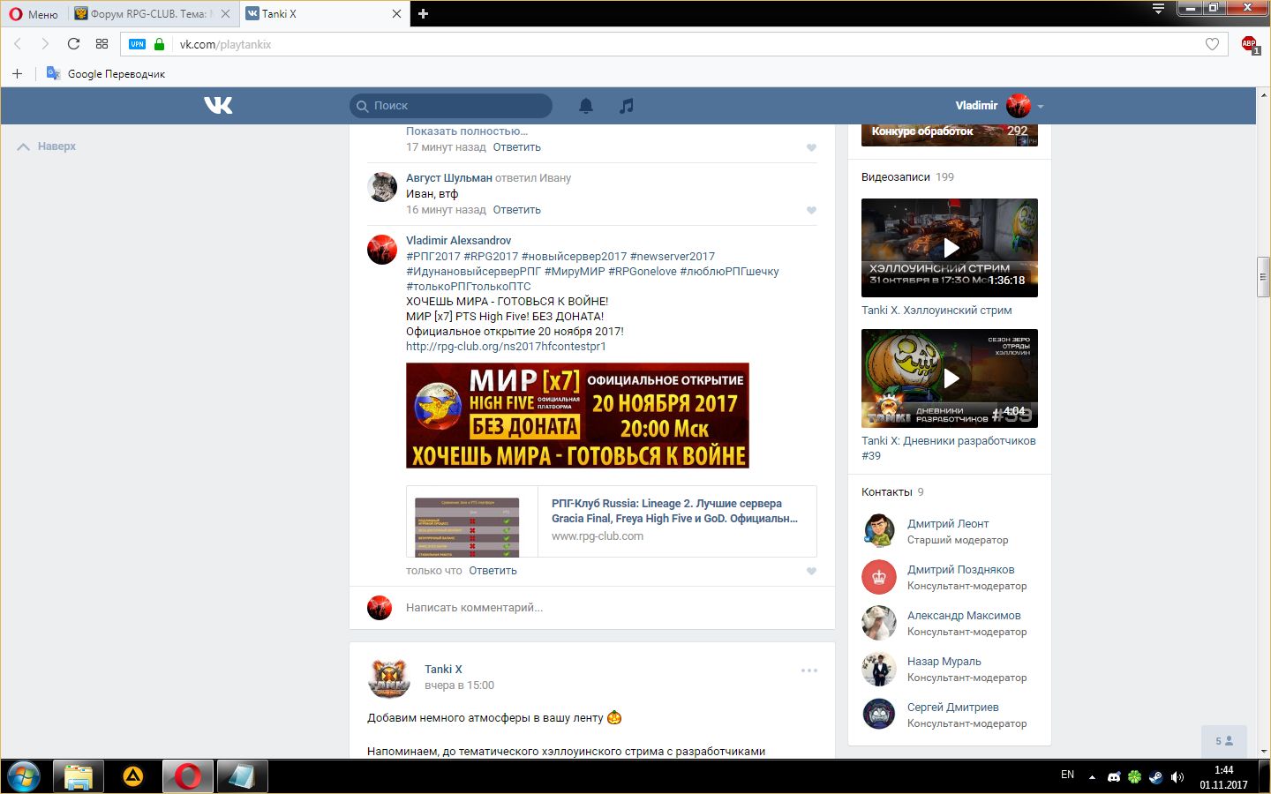Add page to bookmarks heart icon
The height and width of the screenshot is (794, 1271).
click(1212, 44)
